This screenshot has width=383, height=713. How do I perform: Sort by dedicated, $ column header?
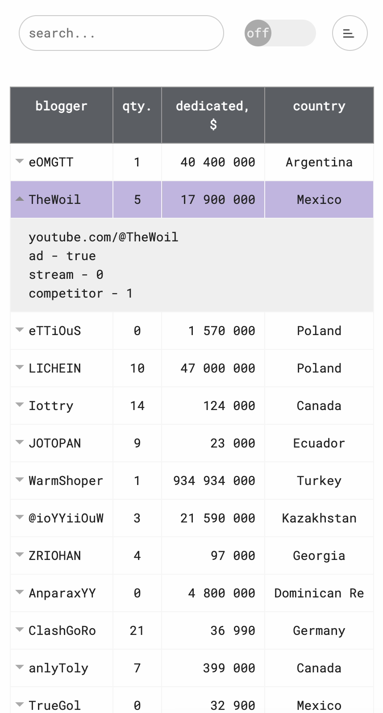tap(213, 115)
